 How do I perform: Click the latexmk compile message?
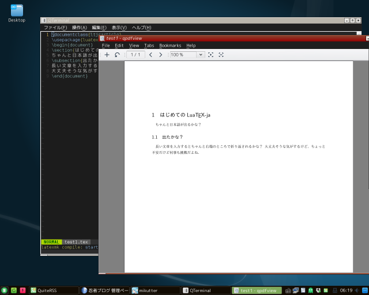pyautogui.click(x=70, y=247)
